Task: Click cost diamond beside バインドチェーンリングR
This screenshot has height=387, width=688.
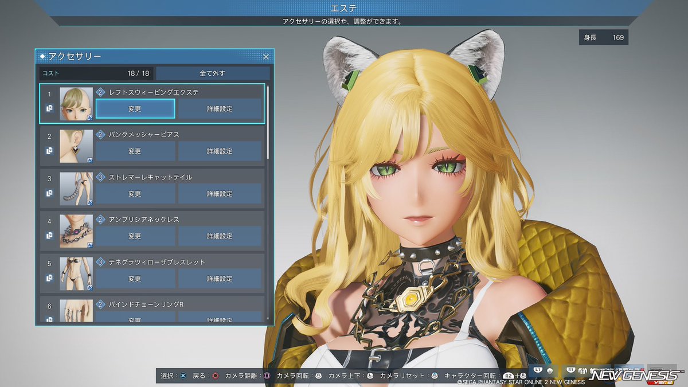Action: point(100,304)
